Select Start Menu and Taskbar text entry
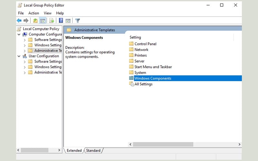 [153, 67]
